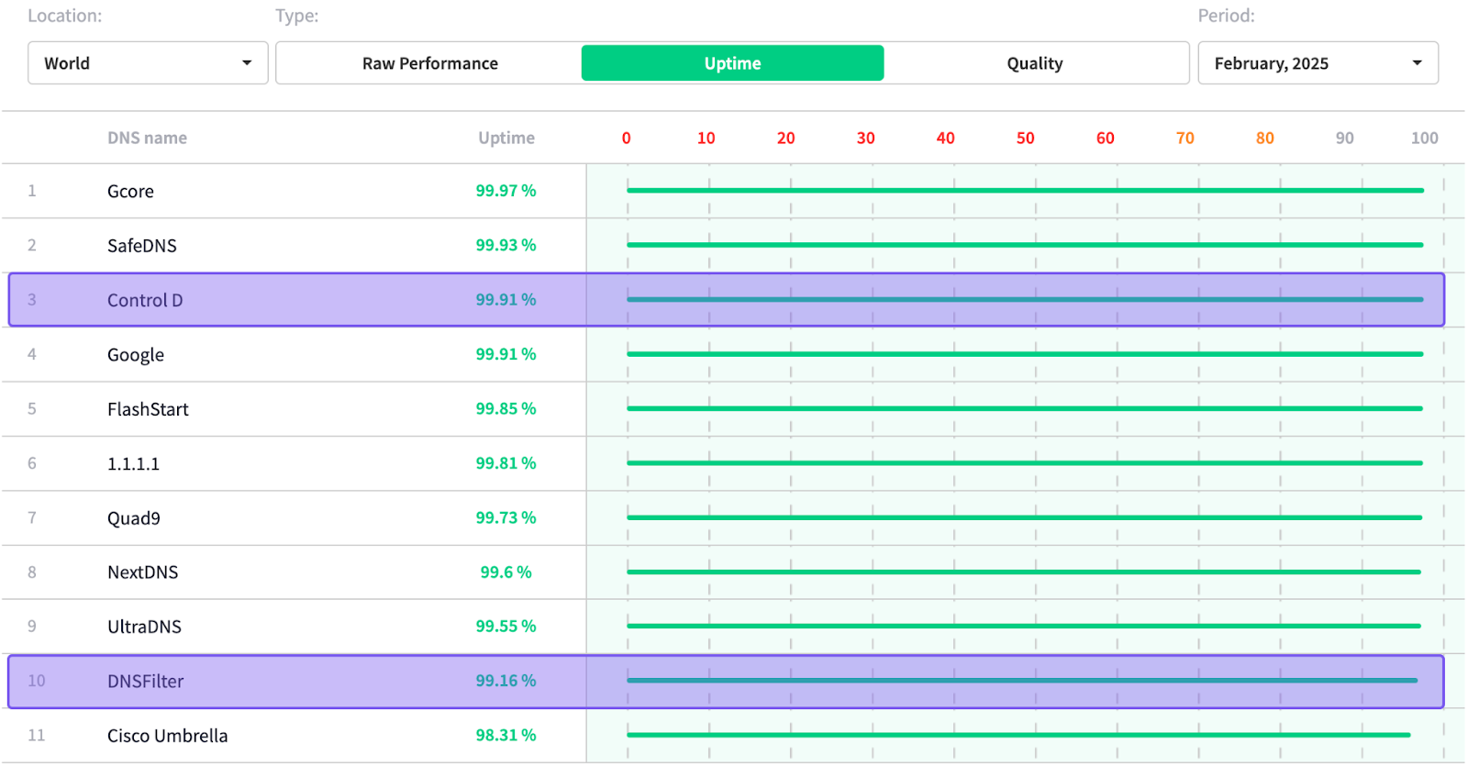
Task: Click the Google uptime bar
Action: pyautogui.click(x=1025, y=354)
